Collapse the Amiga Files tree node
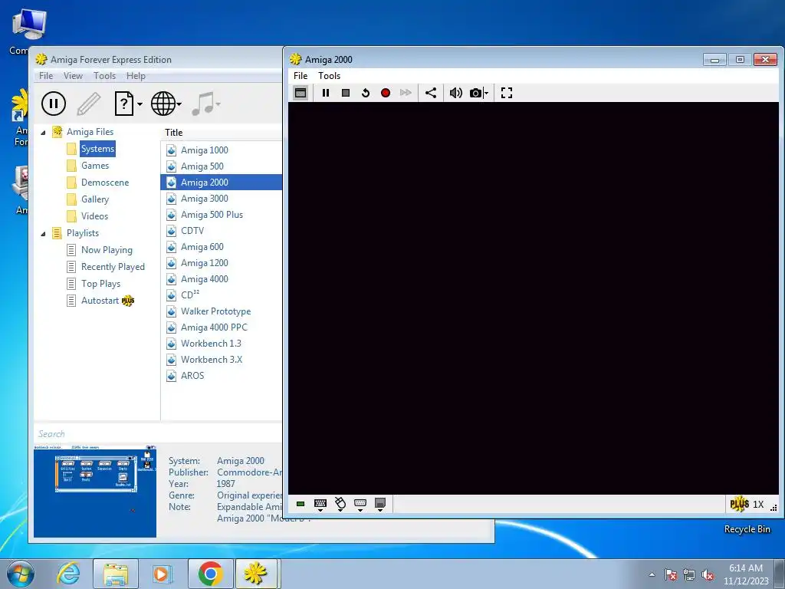 click(x=43, y=132)
